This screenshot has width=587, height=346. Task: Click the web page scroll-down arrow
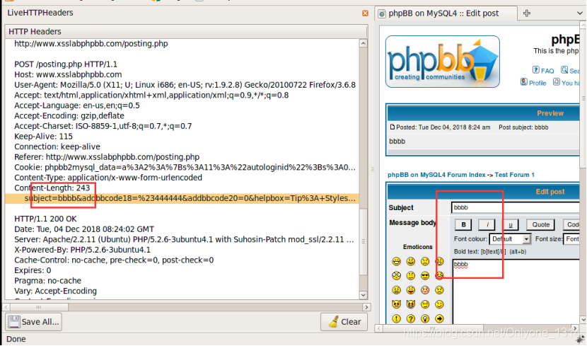pos(583,320)
